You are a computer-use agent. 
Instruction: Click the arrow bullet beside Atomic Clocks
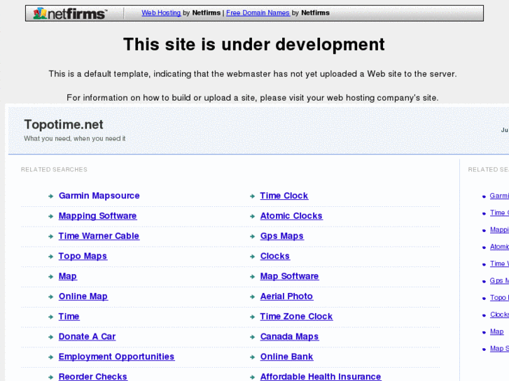252,216
